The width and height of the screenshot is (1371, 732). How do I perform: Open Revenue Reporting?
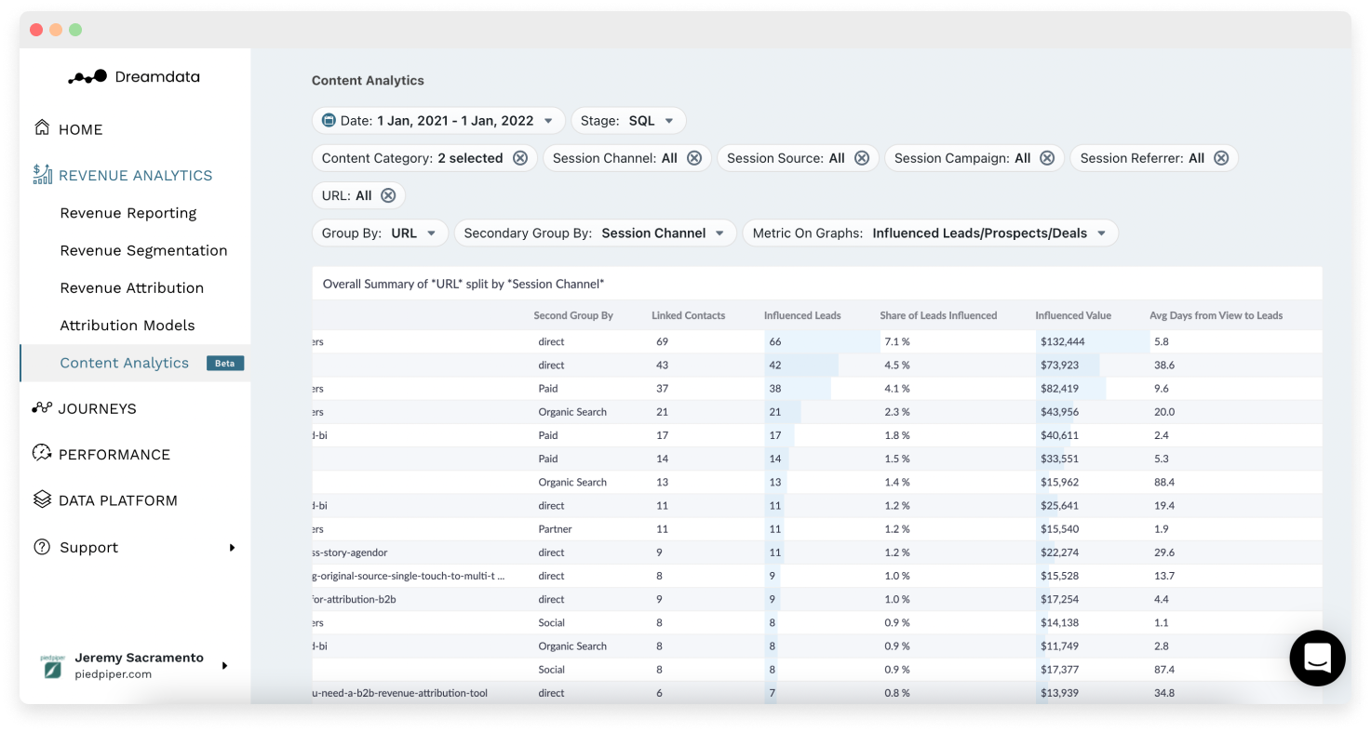128,213
